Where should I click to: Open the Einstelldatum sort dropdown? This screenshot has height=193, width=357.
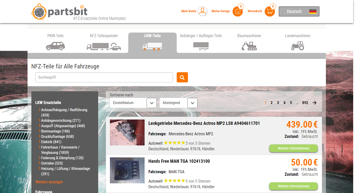pos(133,103)
